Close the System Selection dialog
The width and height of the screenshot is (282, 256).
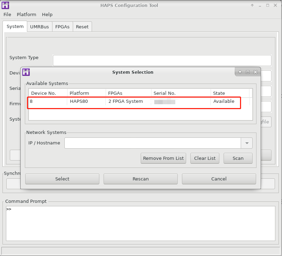(x=255, y=72)
